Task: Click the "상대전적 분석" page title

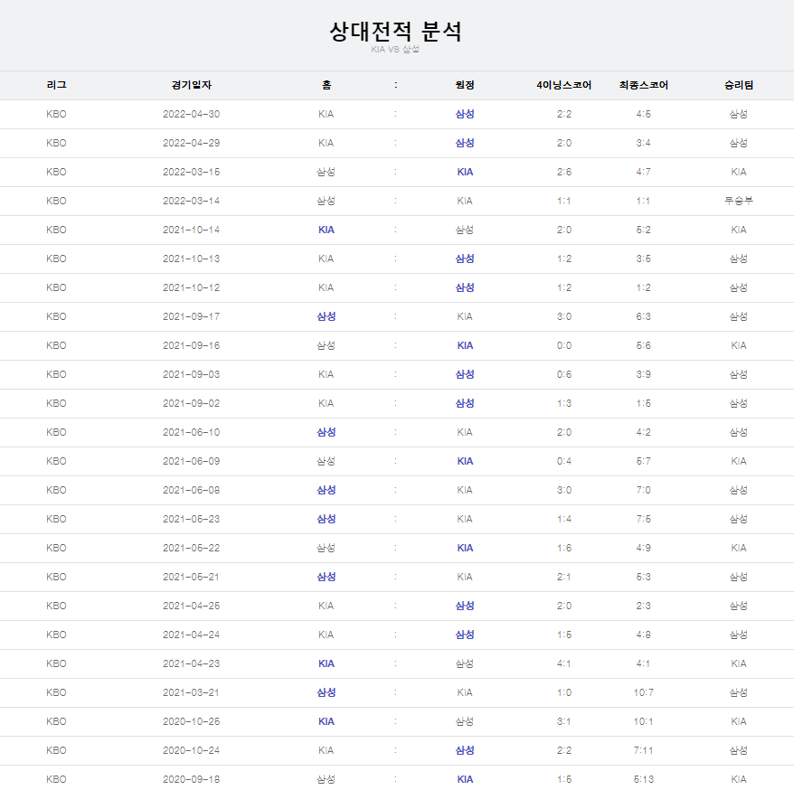Action: tap(395, 32)
